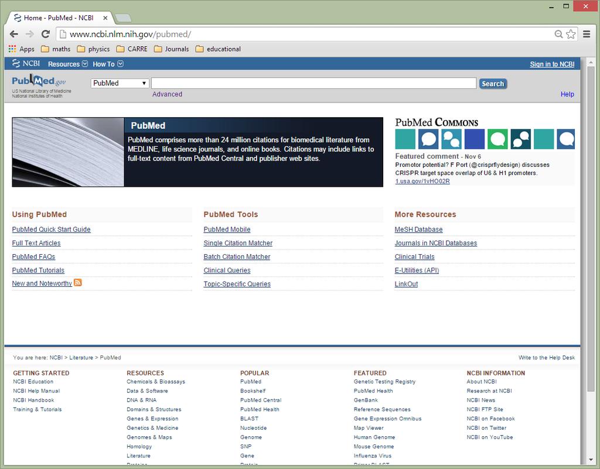This screenshot has width=600, height=469.
Task: Click the Literature breadcrumb link
Action: [x=81, y=357]
